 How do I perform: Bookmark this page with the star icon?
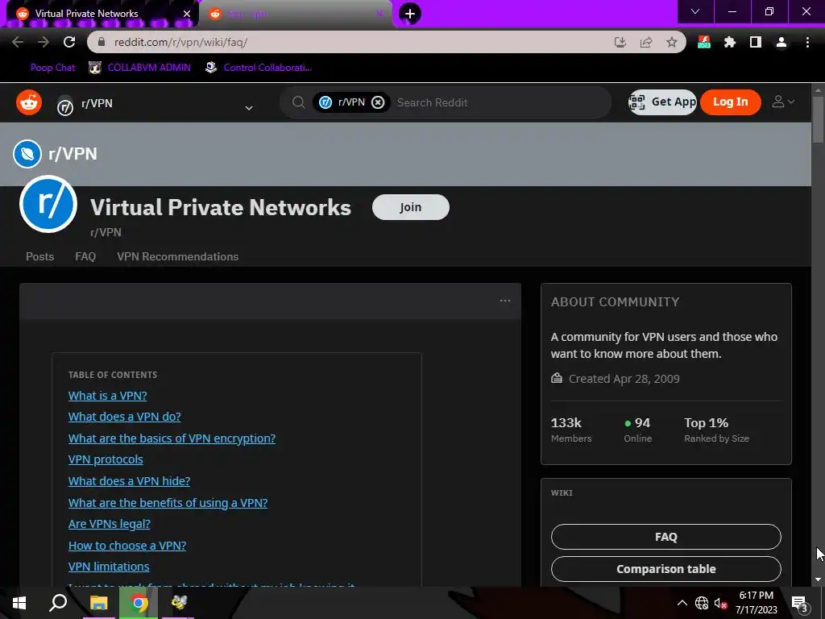tap(671, 42)
